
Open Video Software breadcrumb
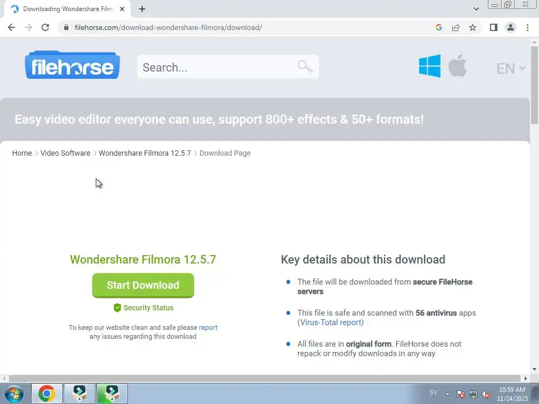pyautogui.click(x=65, y=153)
